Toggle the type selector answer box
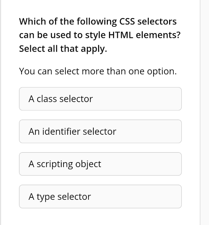The width and height of the screenshot is (209, 225). (x=100, y=197)
